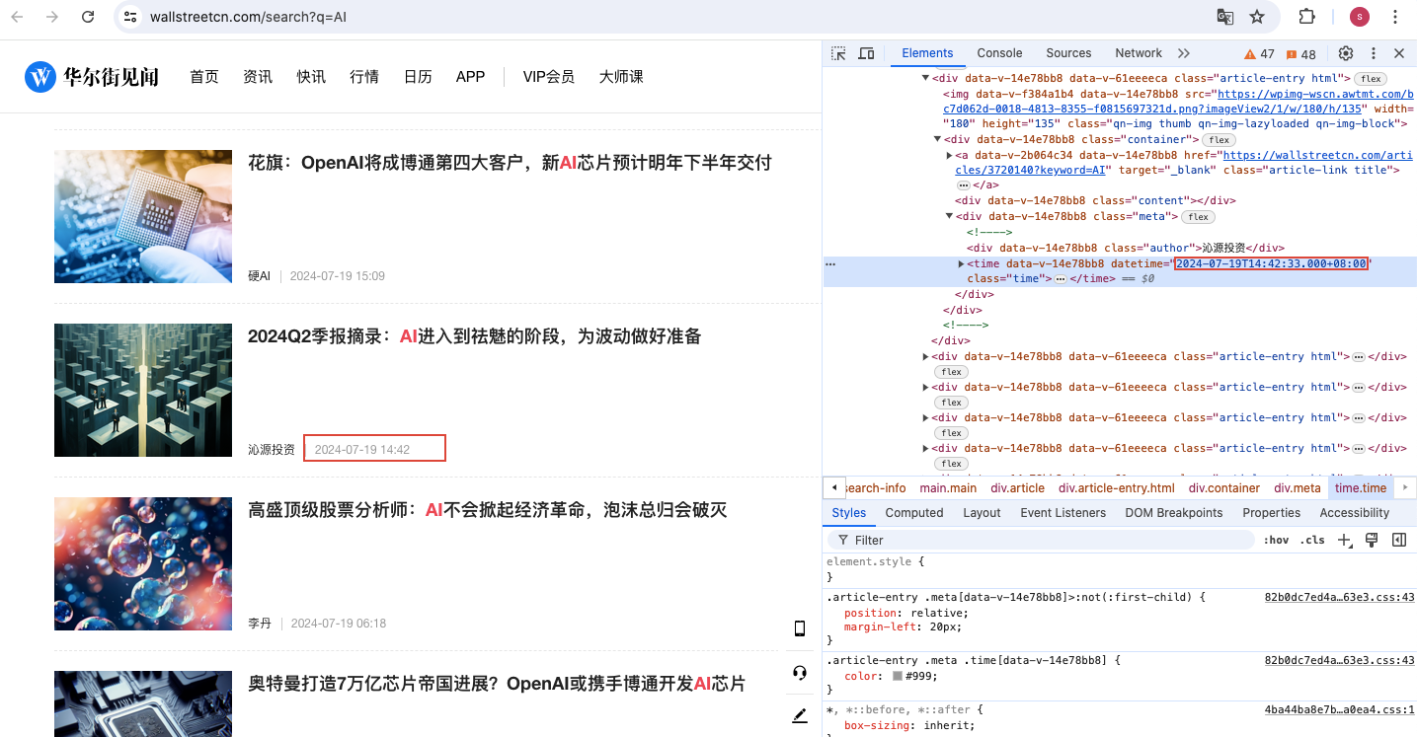1417x737 pixels.
Task: Open the browser Extensions puzzle icon
Action: point(1306,17)
